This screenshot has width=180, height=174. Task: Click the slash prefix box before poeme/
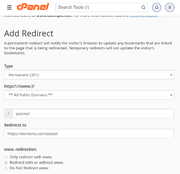tap(8, 114)
